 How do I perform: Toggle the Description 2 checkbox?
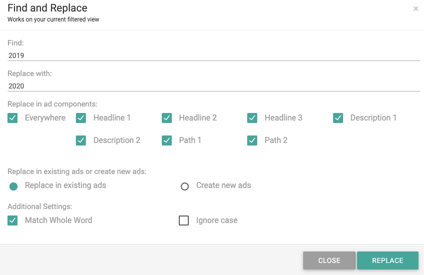[x=81, y=140]
